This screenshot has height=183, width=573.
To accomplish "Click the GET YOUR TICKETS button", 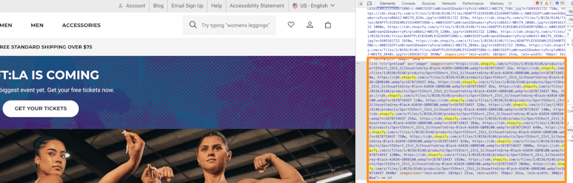I will pyautogui.click(x=41, y=108).
